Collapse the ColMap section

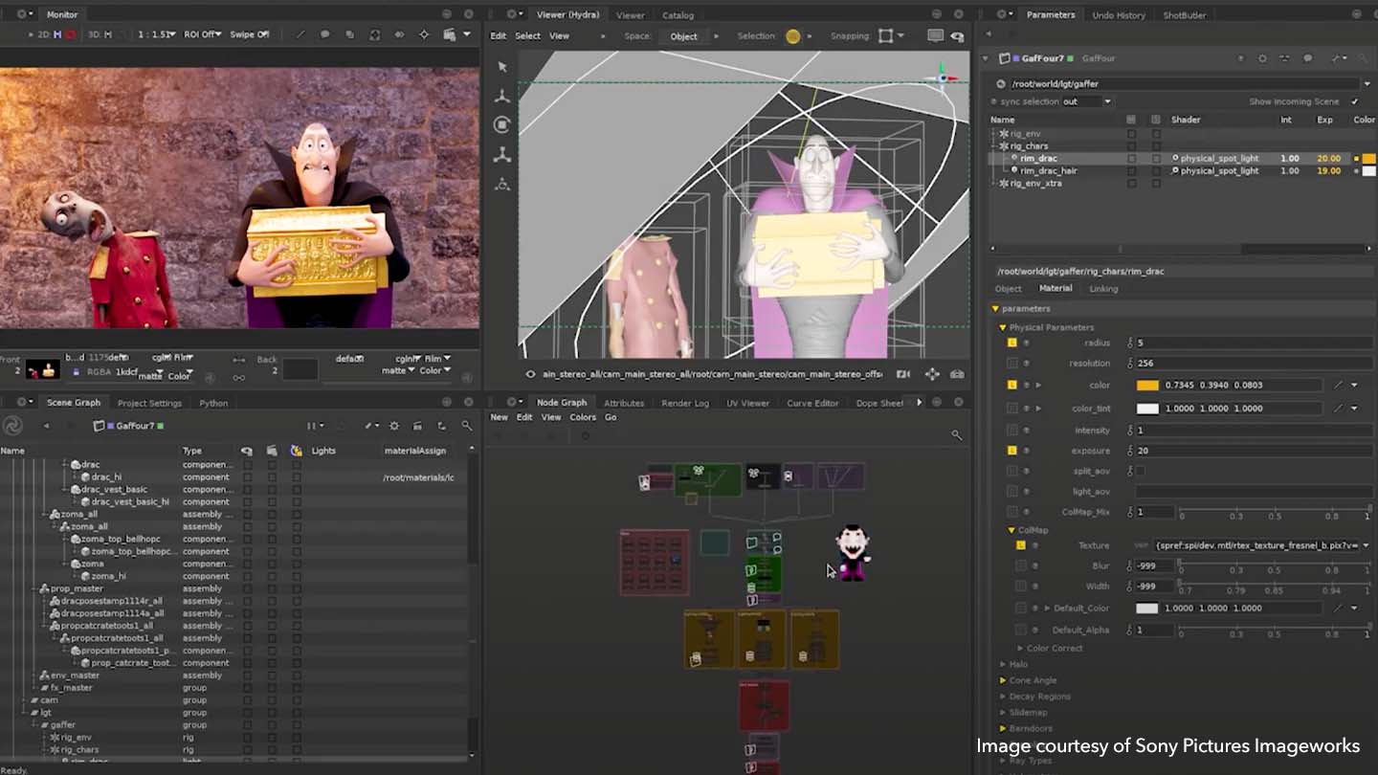coord(1011,530)
